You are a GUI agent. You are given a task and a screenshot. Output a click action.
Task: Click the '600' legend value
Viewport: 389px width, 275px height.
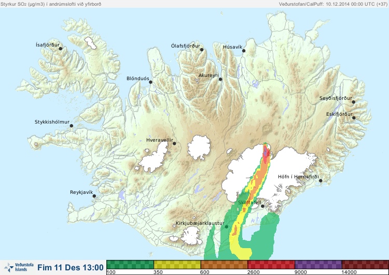click(x=205, y=272)
